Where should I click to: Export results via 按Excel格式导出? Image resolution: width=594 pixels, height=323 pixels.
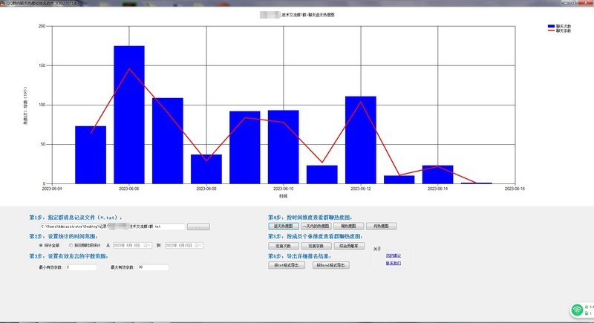point(330,264)
